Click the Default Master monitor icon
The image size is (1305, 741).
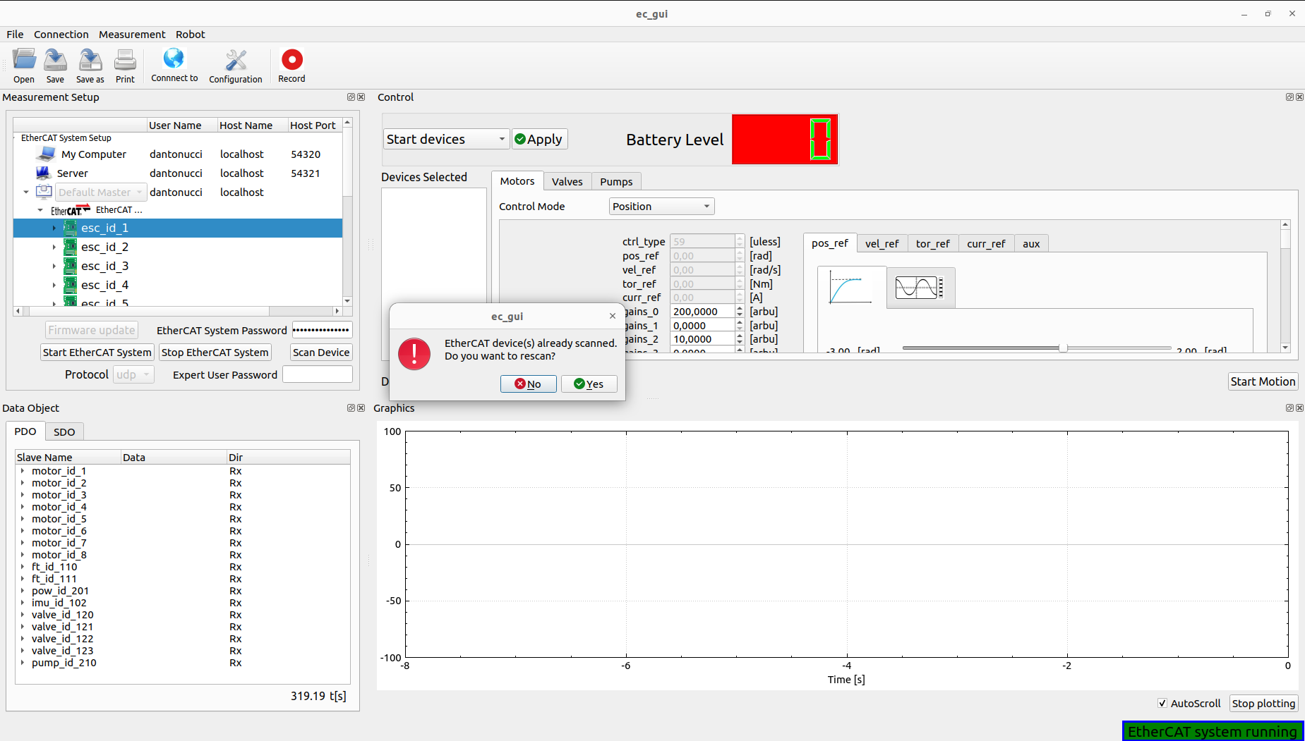click(x=44, y=192)
